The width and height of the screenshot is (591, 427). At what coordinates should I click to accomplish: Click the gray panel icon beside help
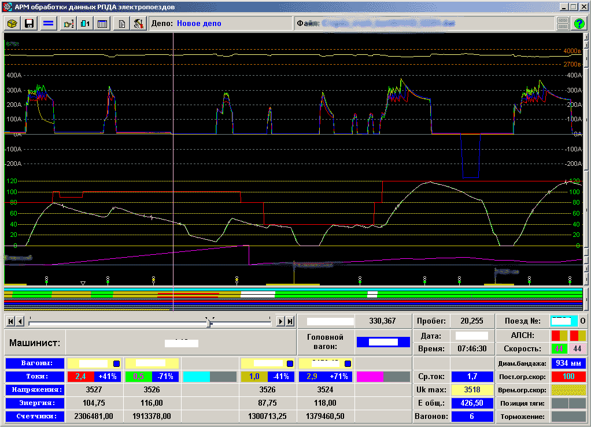point(563,24)
